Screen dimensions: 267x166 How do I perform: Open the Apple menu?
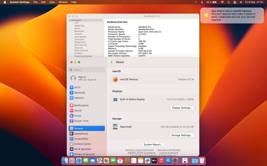point(5,2)
